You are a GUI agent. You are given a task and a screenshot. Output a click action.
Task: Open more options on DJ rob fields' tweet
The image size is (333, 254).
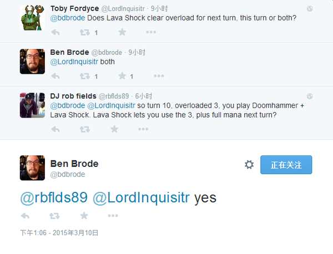pos(310,96)
